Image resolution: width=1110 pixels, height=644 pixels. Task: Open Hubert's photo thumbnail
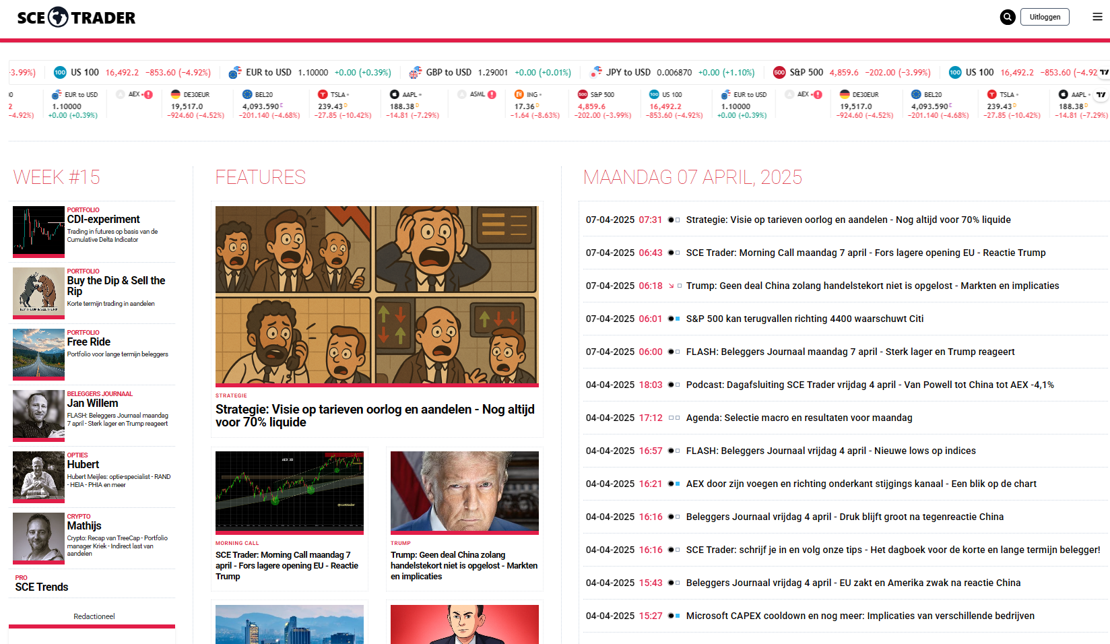tap(38, 476)
